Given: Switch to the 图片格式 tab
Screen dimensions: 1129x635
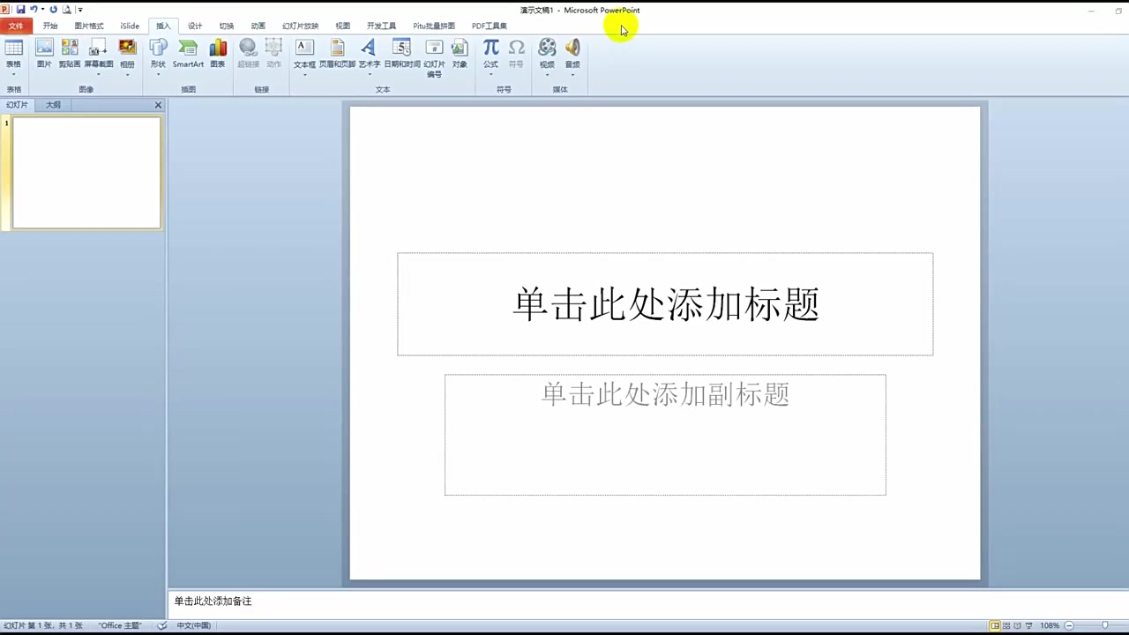Looking at the screenshot, I should tap(89, 26).
